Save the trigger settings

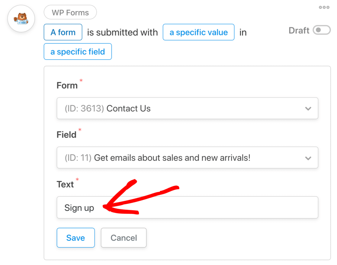[75, 238]
